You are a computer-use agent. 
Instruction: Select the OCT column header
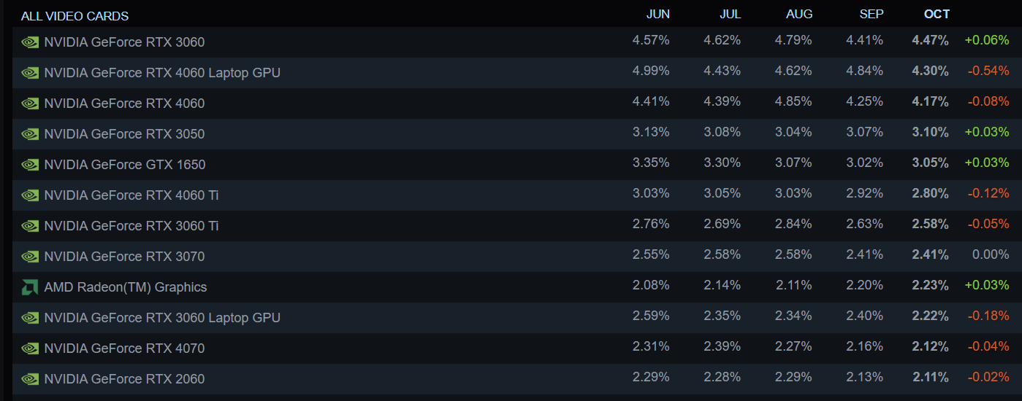point(937,15)
